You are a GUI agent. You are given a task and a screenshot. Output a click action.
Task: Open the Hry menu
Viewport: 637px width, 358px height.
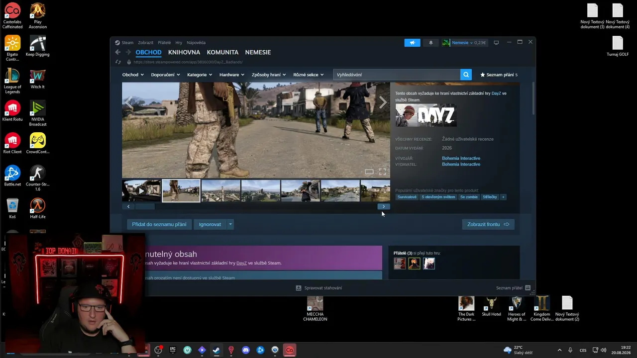tap(179, 43)
